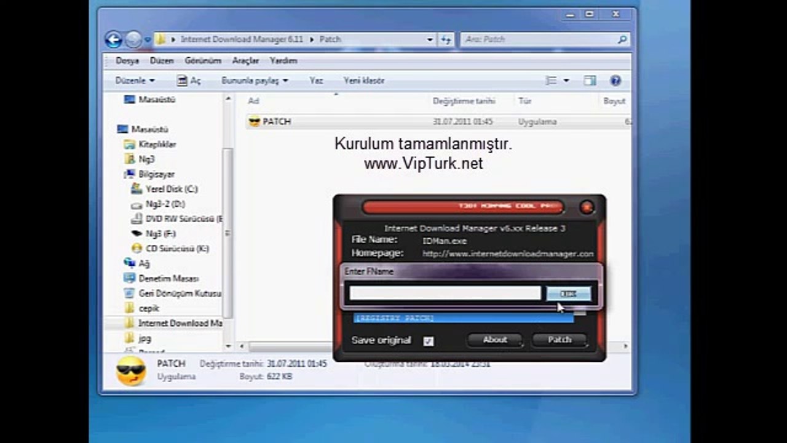Open the Dosya menu
787x443 pixels.
click(x=127, y=61)
